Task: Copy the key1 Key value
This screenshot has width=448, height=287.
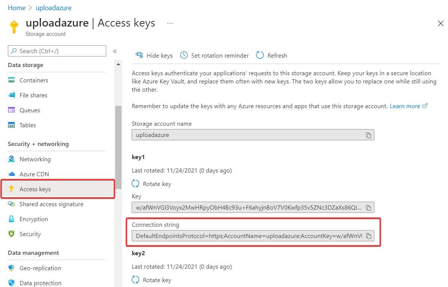Action: [x=368, y=208]
